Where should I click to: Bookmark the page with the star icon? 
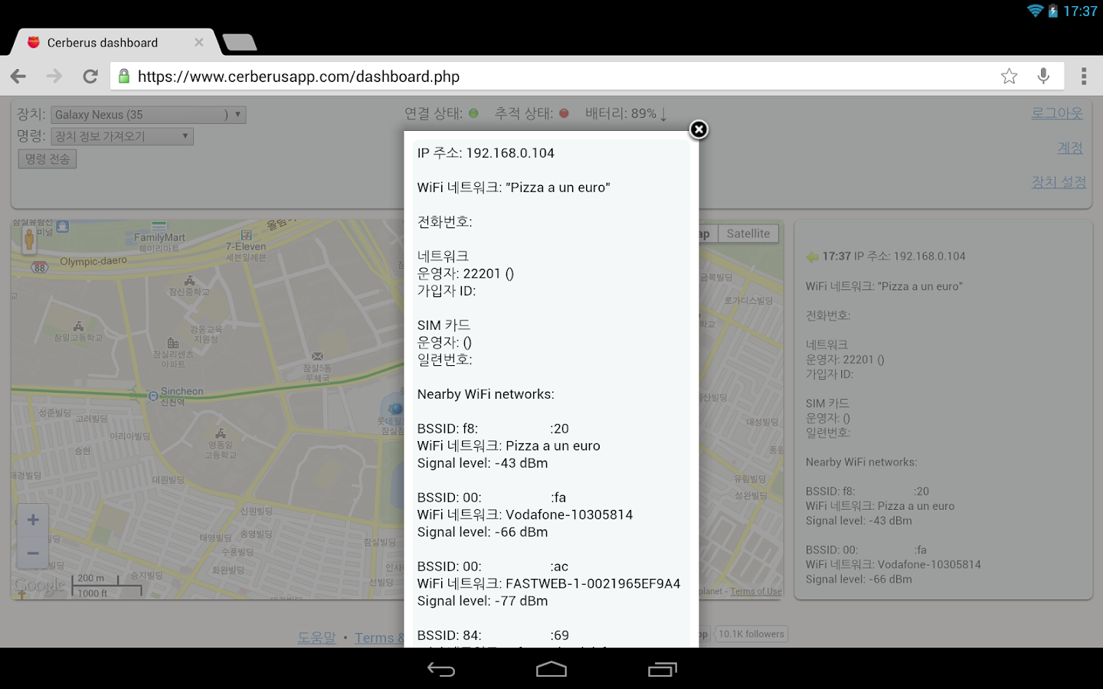click(x=1009, y=76)
